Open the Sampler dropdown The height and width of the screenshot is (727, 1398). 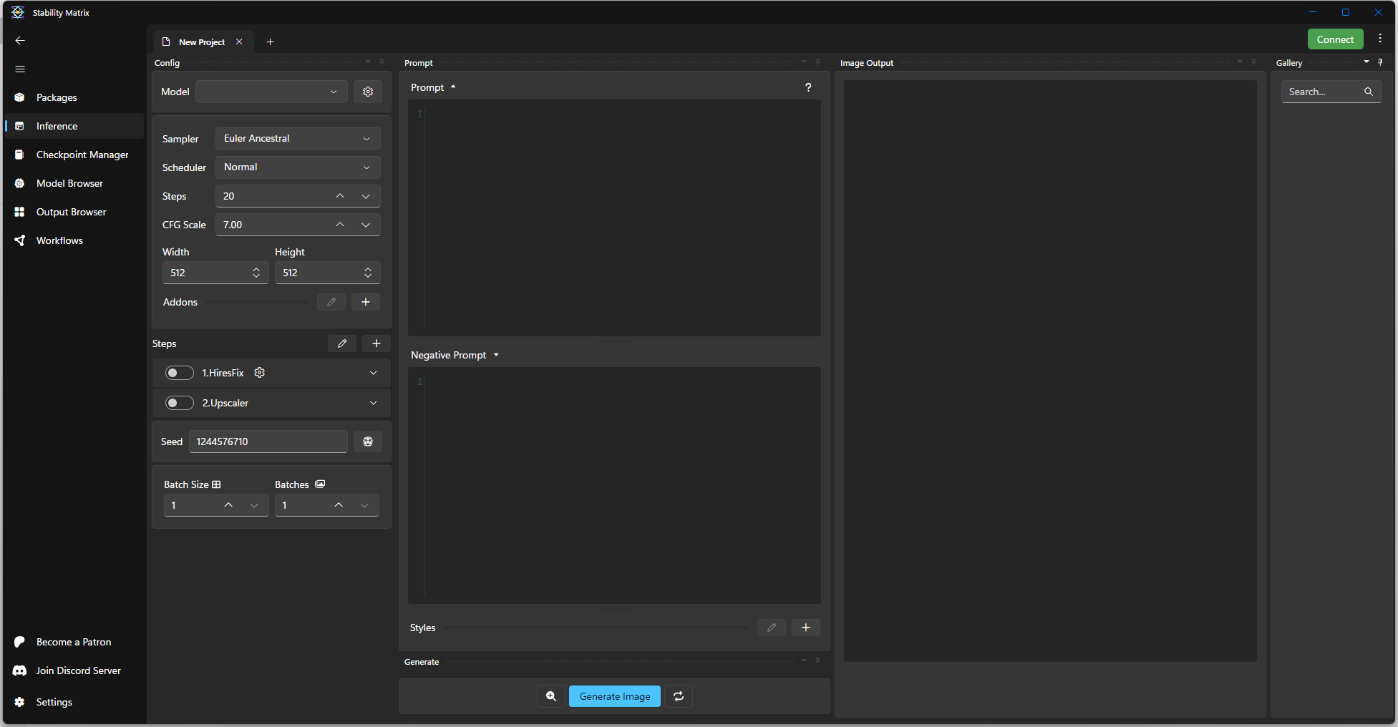coord(298,139)
